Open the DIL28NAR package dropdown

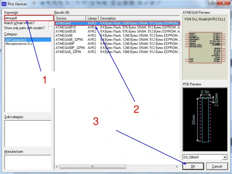225,157
